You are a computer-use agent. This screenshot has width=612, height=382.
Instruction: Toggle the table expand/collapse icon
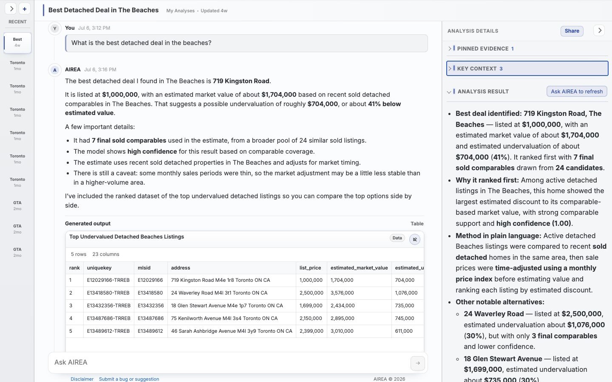pyautogui.click(x=415, y=239)
